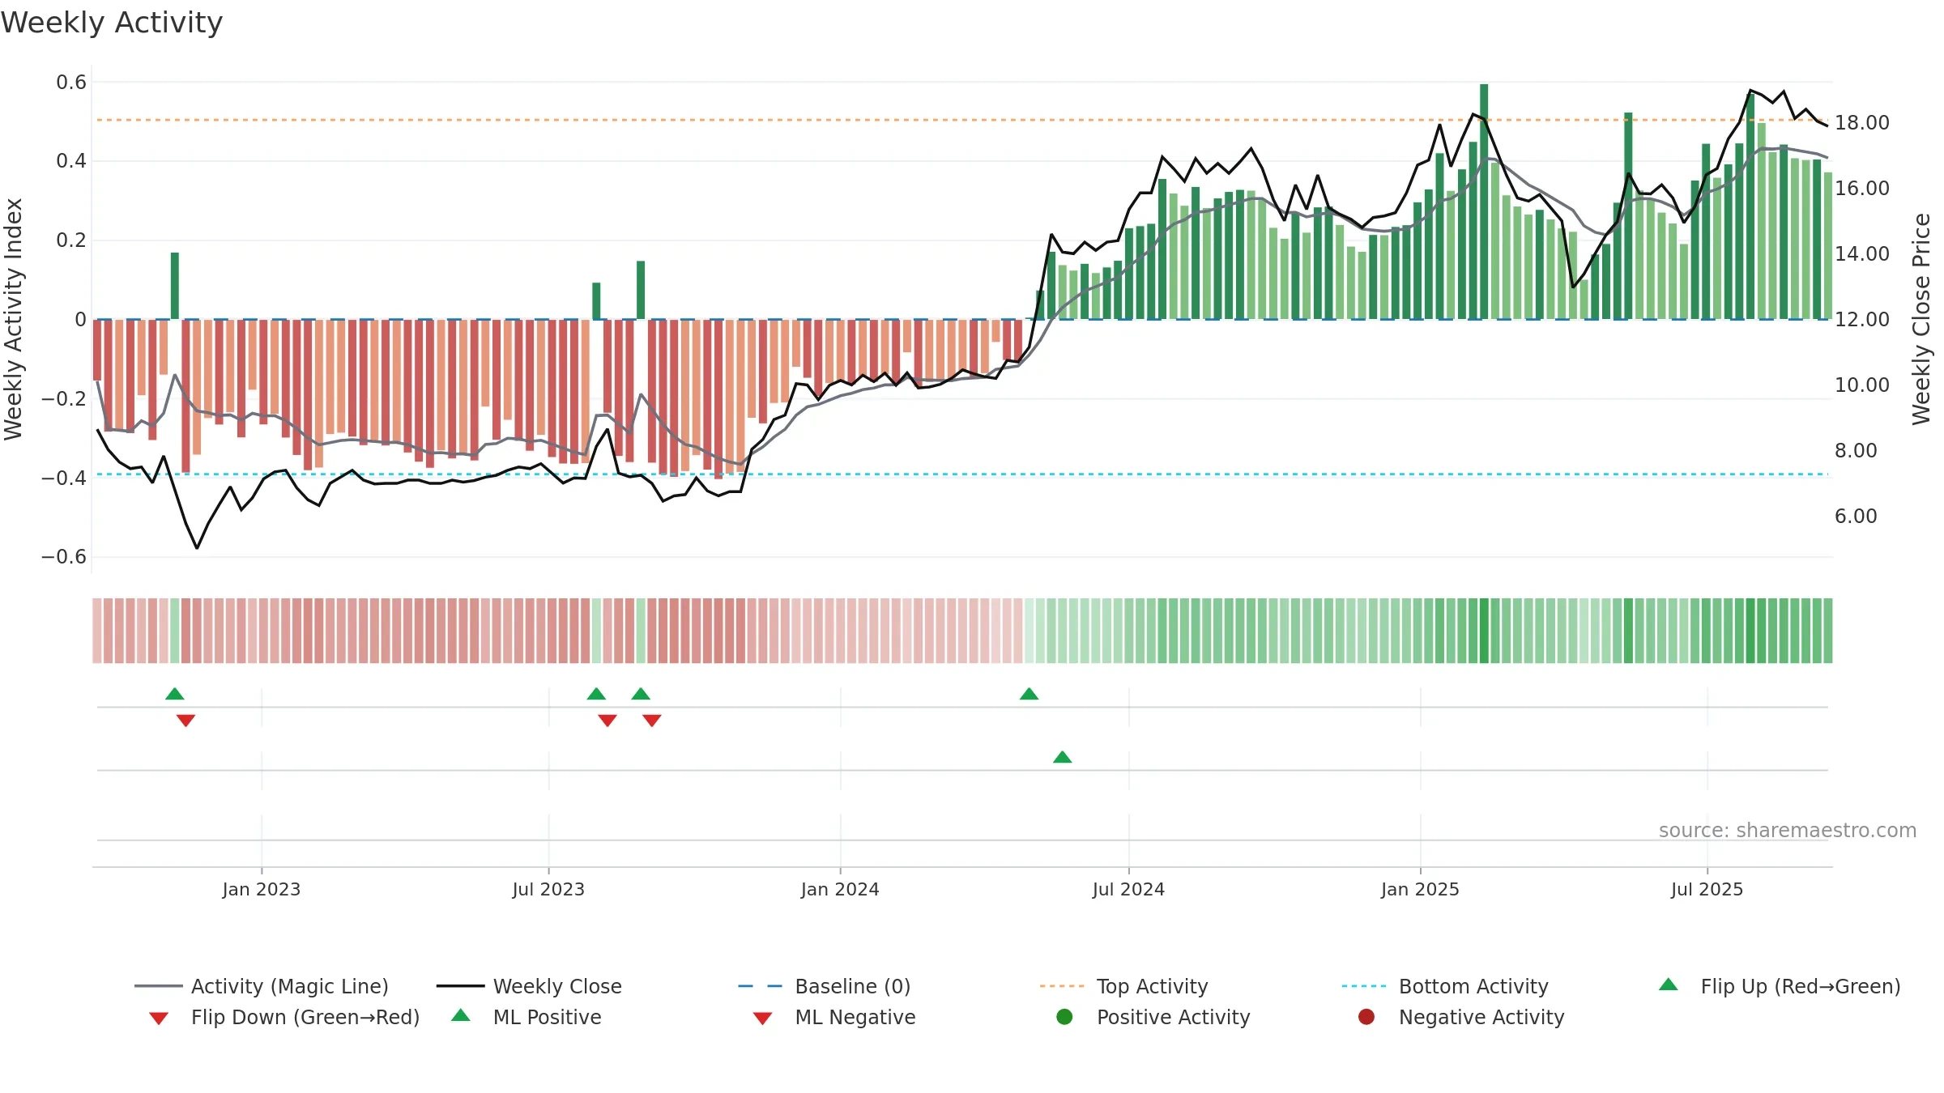Viewport: 1944px width, 1093px height.
Task: Click the first flip-down red triangle marker before Jan 2023
Action: point(185,721)
